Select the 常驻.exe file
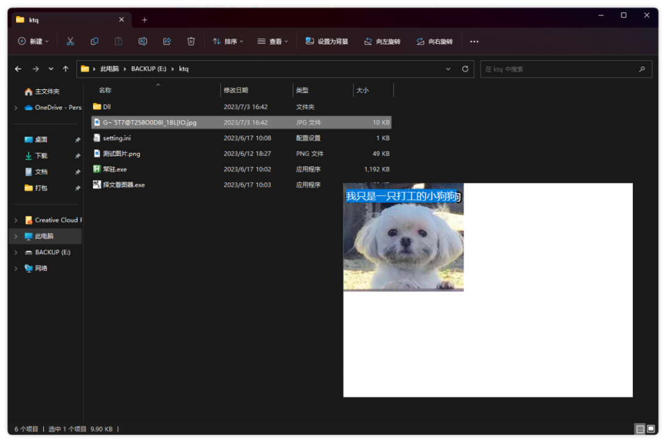This screenshot has width=666, height=442. pos(241,169)
